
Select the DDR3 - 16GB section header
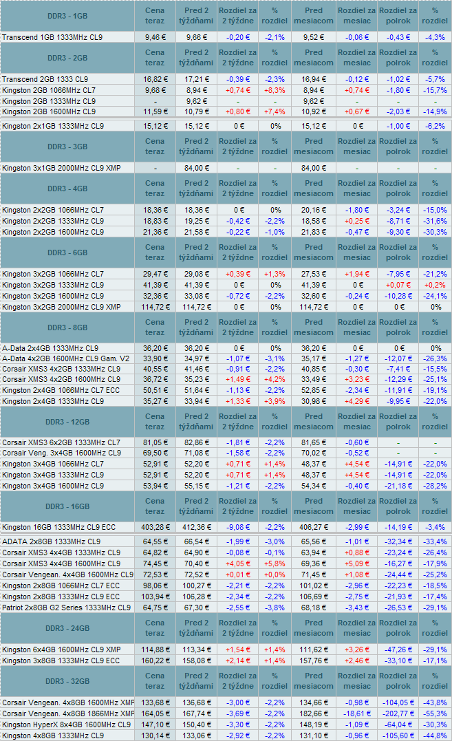(67, 506)
